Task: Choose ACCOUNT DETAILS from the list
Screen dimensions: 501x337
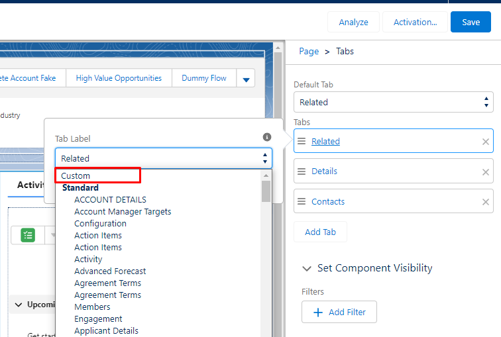Action: (x=110, y=199)
